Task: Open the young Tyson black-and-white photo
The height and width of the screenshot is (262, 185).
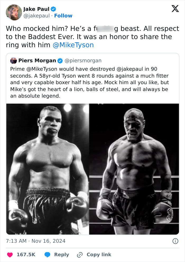Action: coord(48,166)
